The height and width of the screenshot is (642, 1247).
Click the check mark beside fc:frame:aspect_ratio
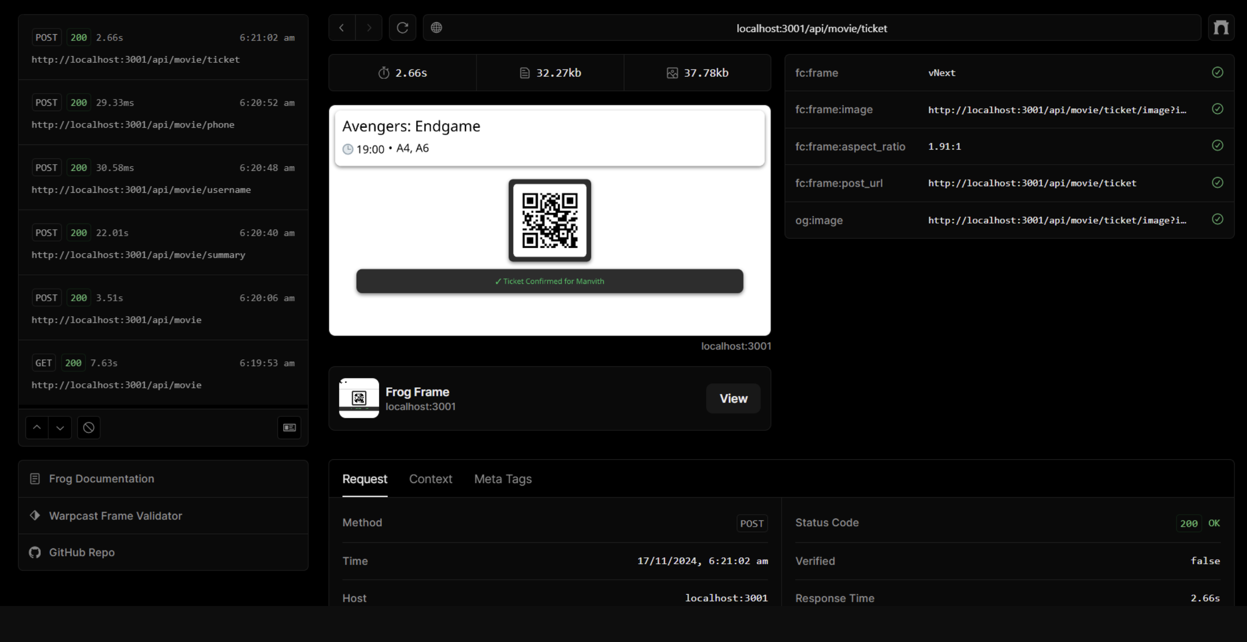click(x=1218, y=146)
